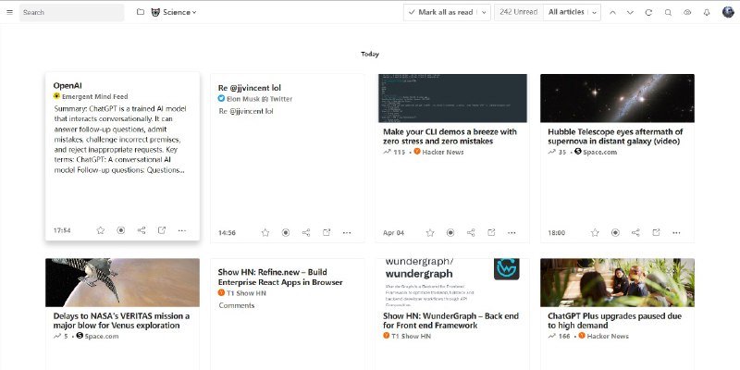
Task: Click the Hubble galaxy thumbnail image
Action: [x=617, y=98]
